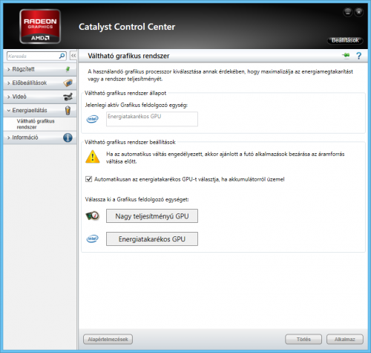Click the Előbeállítások presets icon
The height and width of the screenshot is (353, 371).
point(68,82)
